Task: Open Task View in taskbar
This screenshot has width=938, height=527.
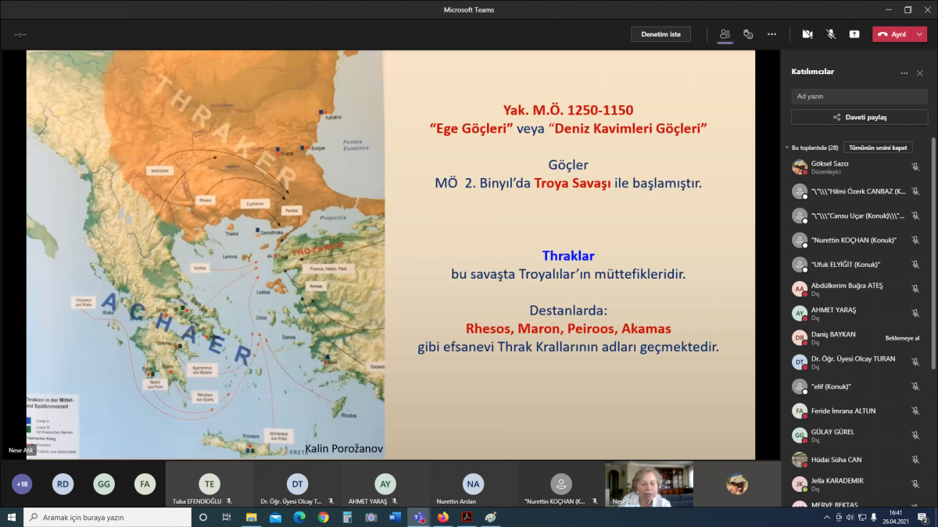Action: (x=227, y=517)
